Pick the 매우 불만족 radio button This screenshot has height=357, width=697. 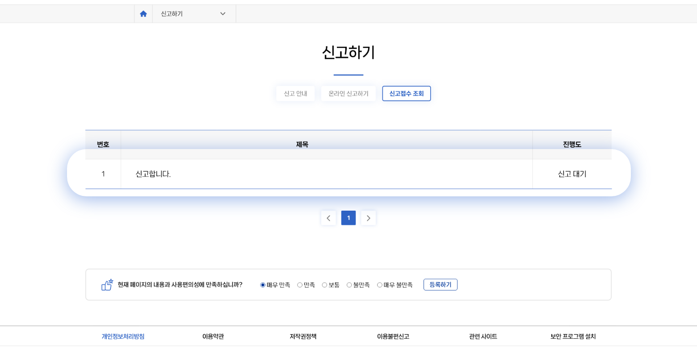point(380,285)
